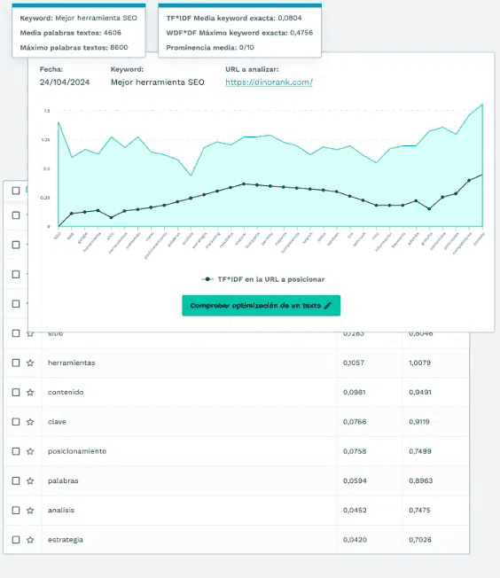Click the WDF*DF Máximo keyword exacta: 0,4756 line

[239, 33]
